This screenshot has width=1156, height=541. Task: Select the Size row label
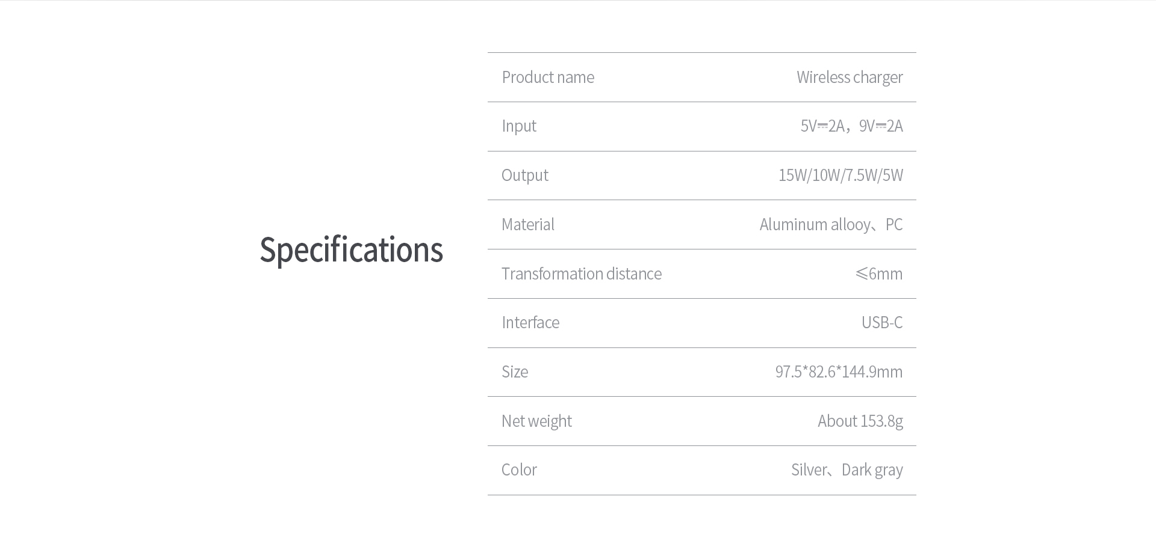click(515, 371)
